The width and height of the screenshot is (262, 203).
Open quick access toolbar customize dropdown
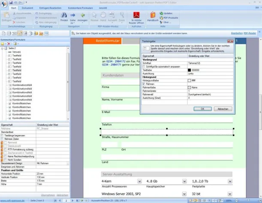pos(26,2)
